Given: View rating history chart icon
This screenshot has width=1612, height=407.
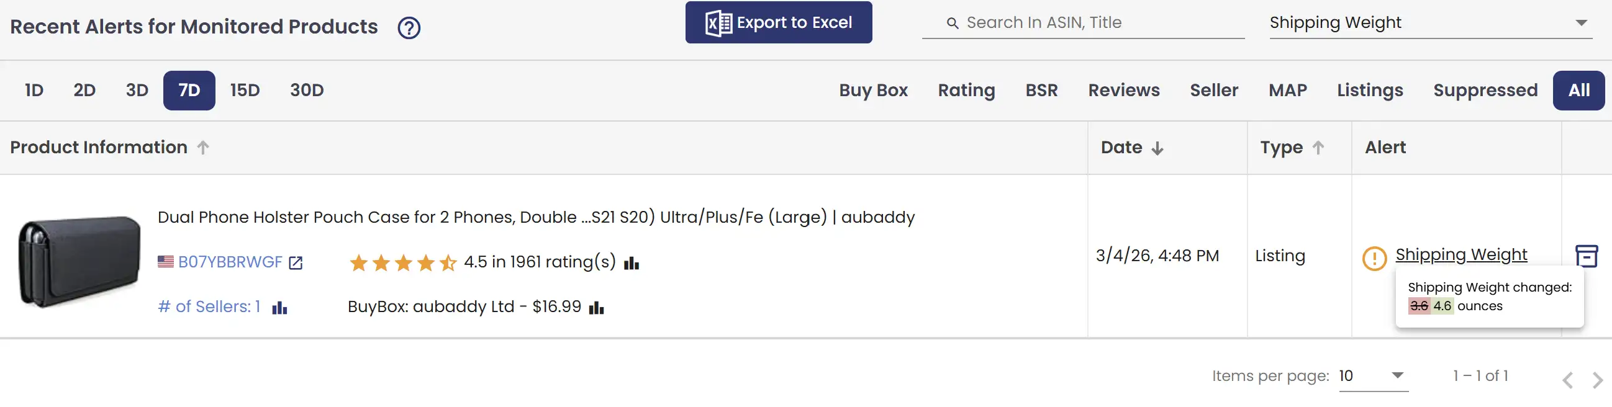Looking at the screenshot, I should (x=632, y=263).
